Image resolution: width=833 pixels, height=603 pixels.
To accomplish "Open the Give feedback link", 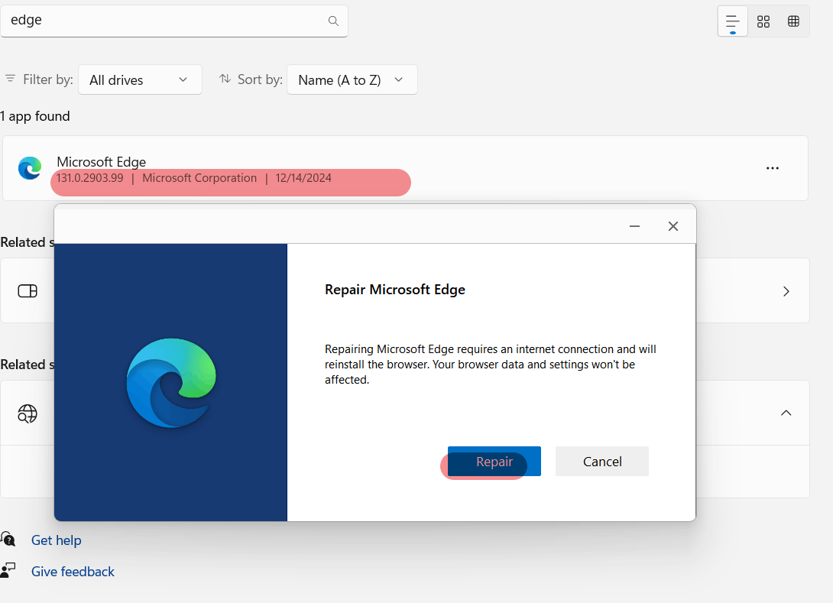I will (x=73, y=572).
